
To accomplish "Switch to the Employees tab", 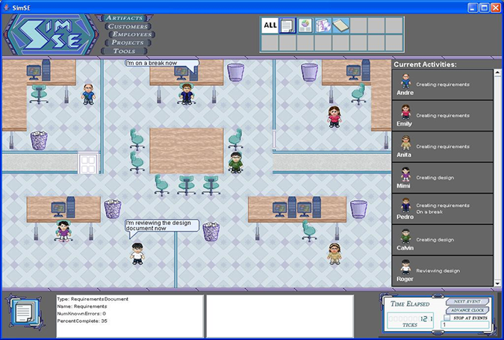I will pos(131,34).
